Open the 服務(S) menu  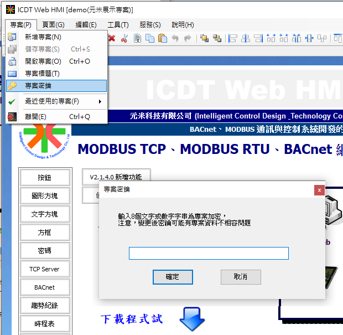[x=150, y=25]
